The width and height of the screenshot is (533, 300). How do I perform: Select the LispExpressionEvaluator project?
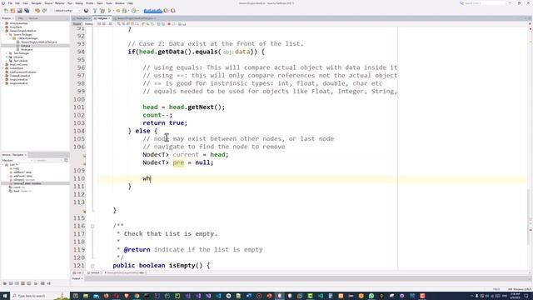tap(22, 72)
